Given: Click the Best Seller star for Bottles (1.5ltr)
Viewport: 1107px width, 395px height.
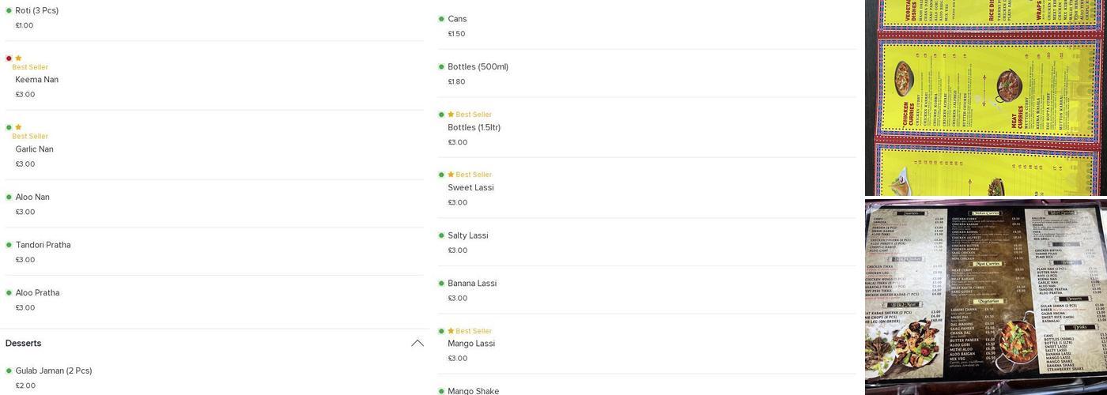Looking at the screenshot, I should click(x=451, y=115).
